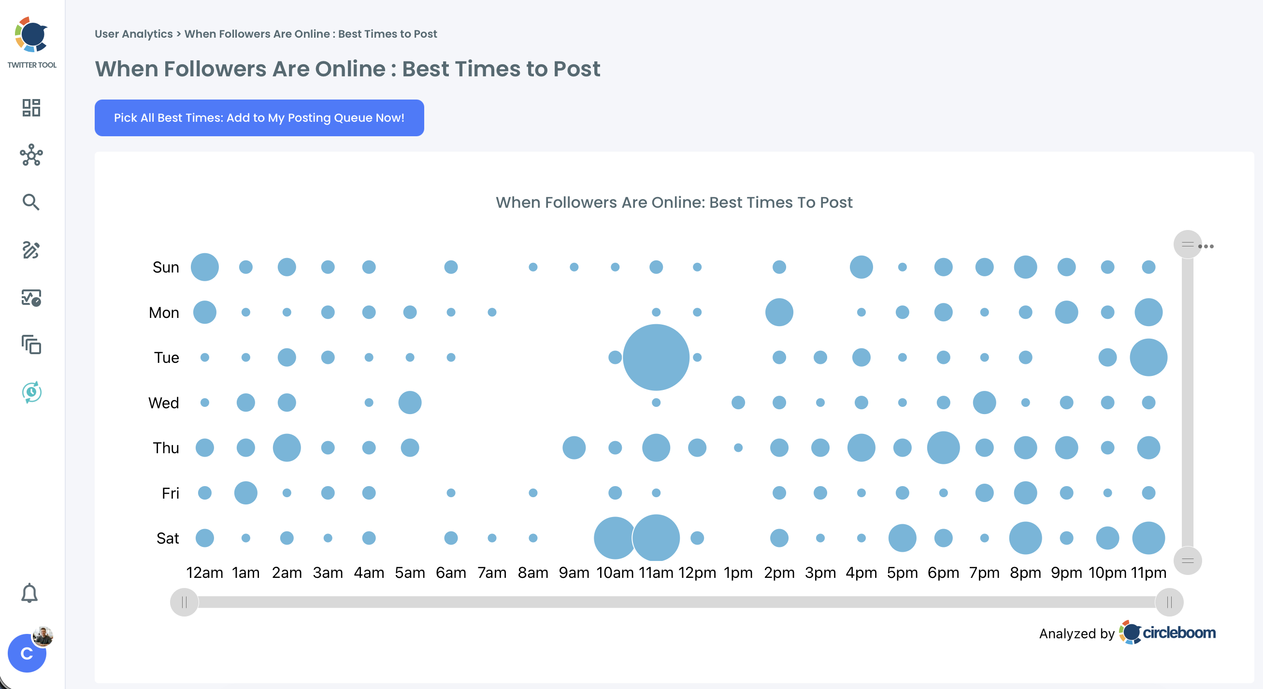Select the Saturday 11am bubble
Screen dimensions: 1263x689
pos(656,538)
